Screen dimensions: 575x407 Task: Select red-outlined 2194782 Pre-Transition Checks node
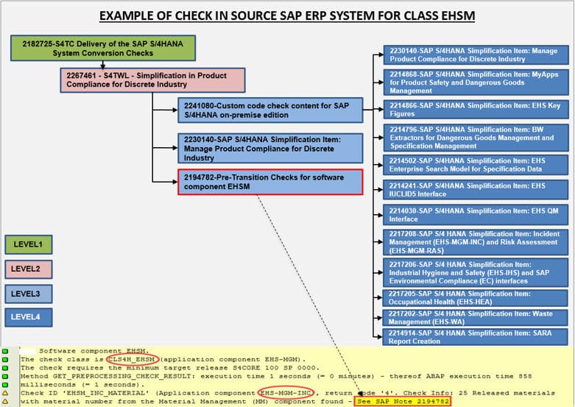270,183
